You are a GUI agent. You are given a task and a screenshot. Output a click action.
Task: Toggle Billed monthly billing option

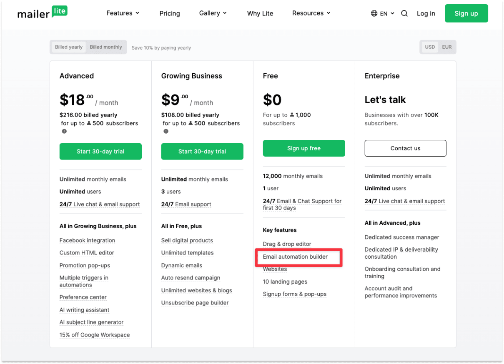[x=105, y=47]
